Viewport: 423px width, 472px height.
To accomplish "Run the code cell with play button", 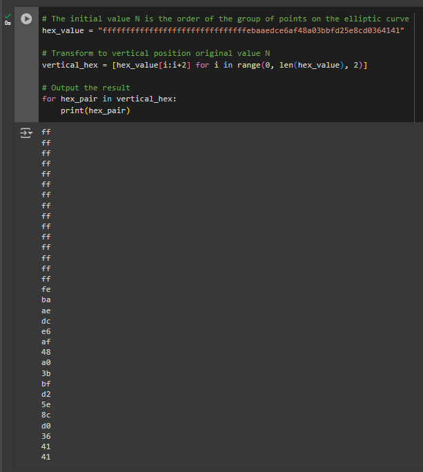I will [26, 19].
